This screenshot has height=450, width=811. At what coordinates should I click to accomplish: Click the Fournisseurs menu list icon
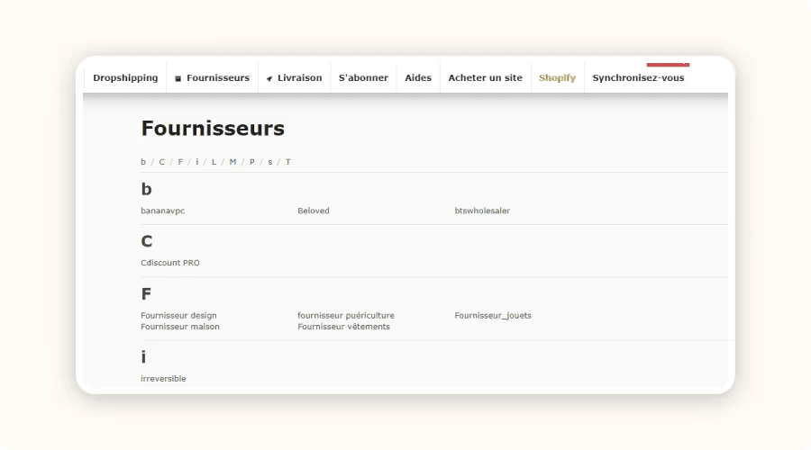click(x=178, y=78)
